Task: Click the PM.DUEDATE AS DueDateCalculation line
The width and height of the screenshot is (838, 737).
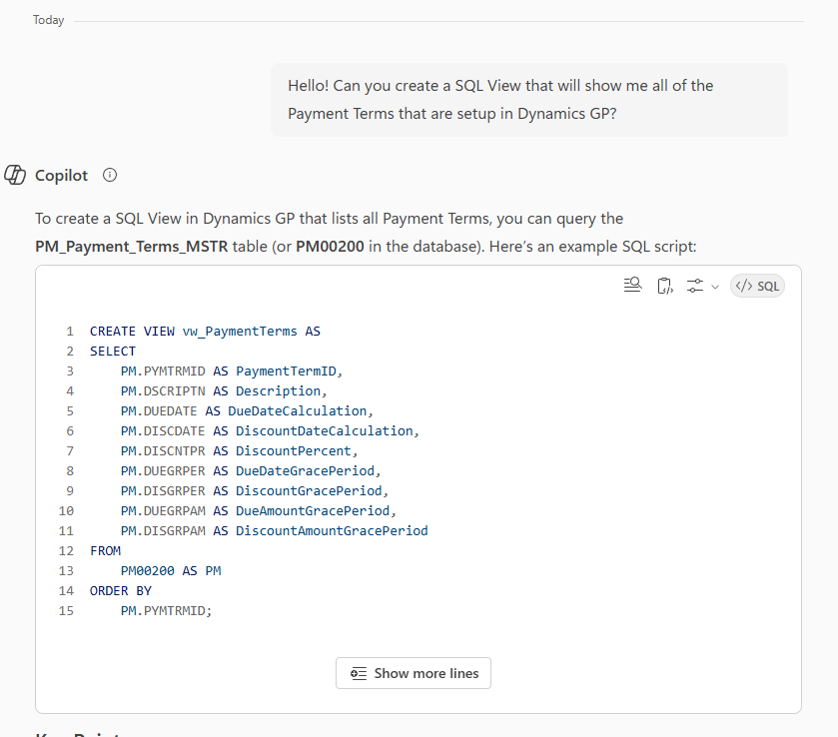Action: [247, 411]
